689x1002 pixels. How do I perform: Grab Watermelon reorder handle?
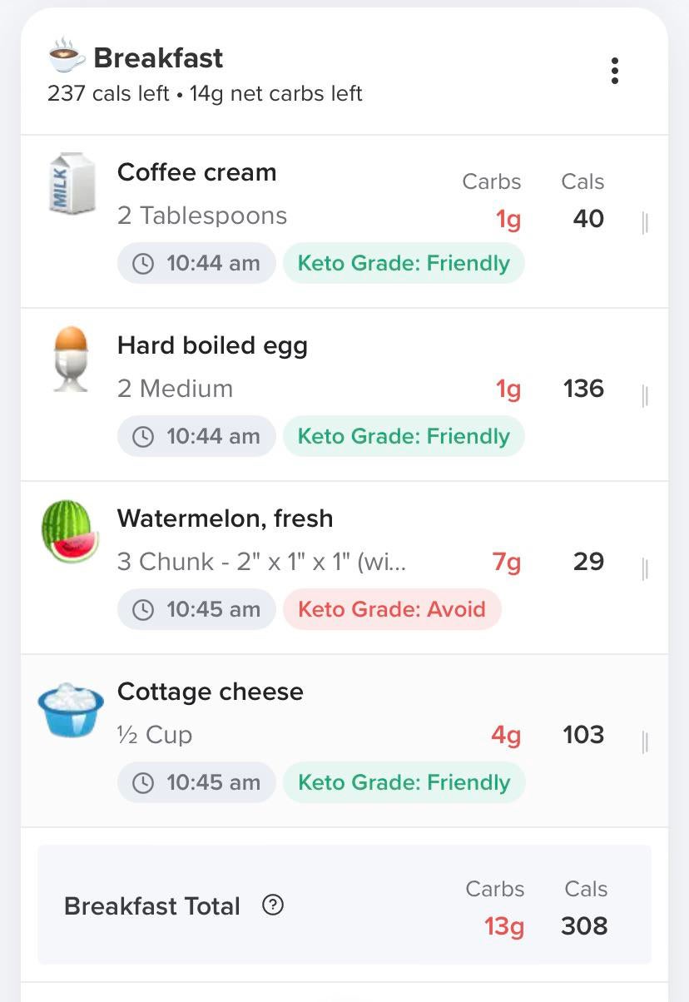646,569
